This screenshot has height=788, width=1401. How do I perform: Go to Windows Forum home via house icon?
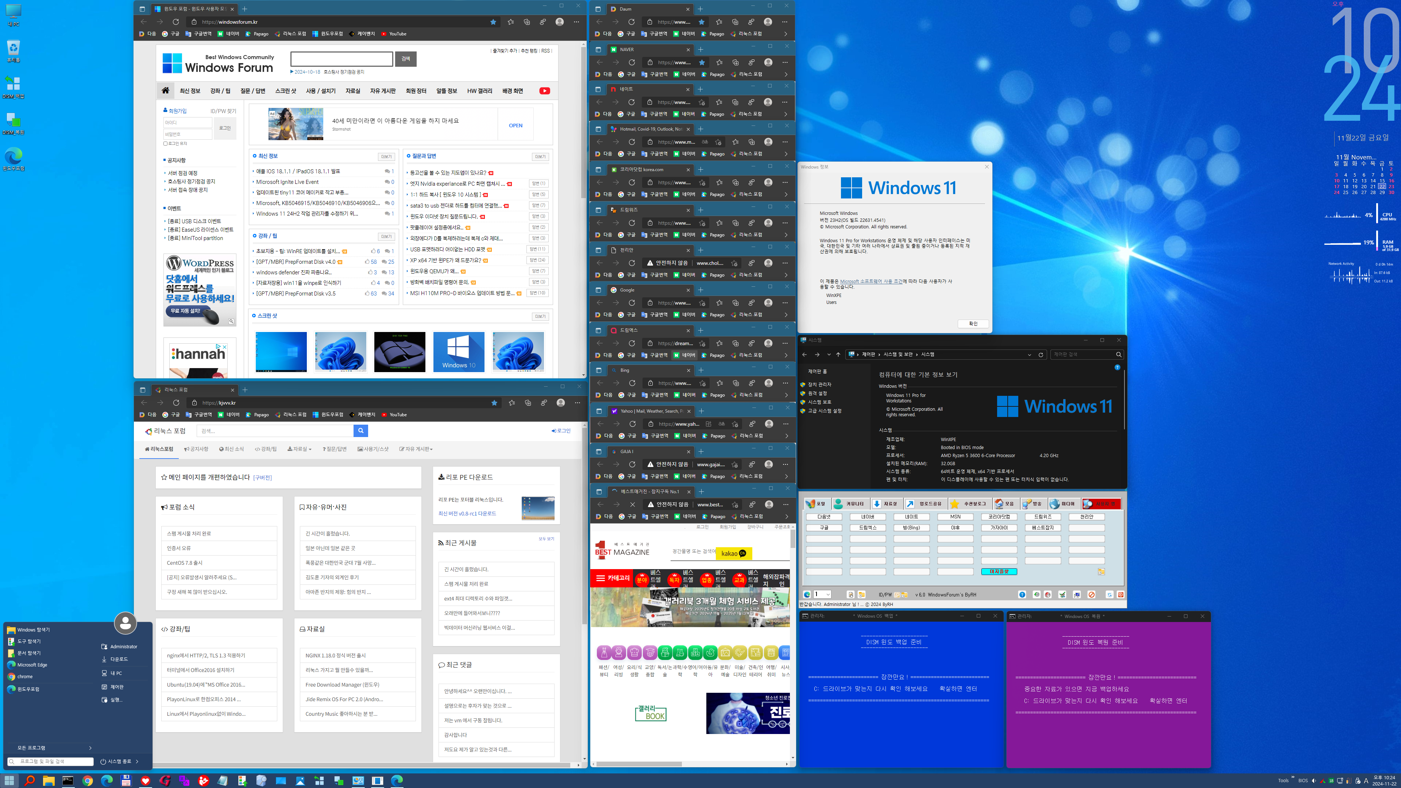coord(165,91)
